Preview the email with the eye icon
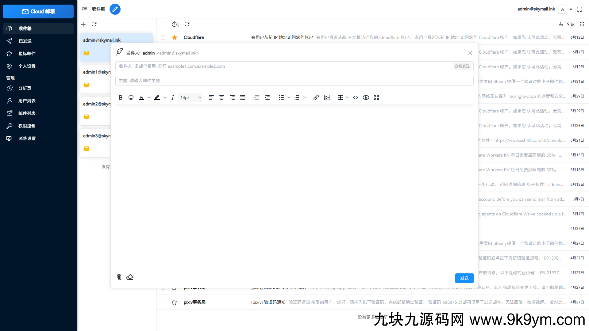This screenshot has height=331, width=589. tap(366, 97)
